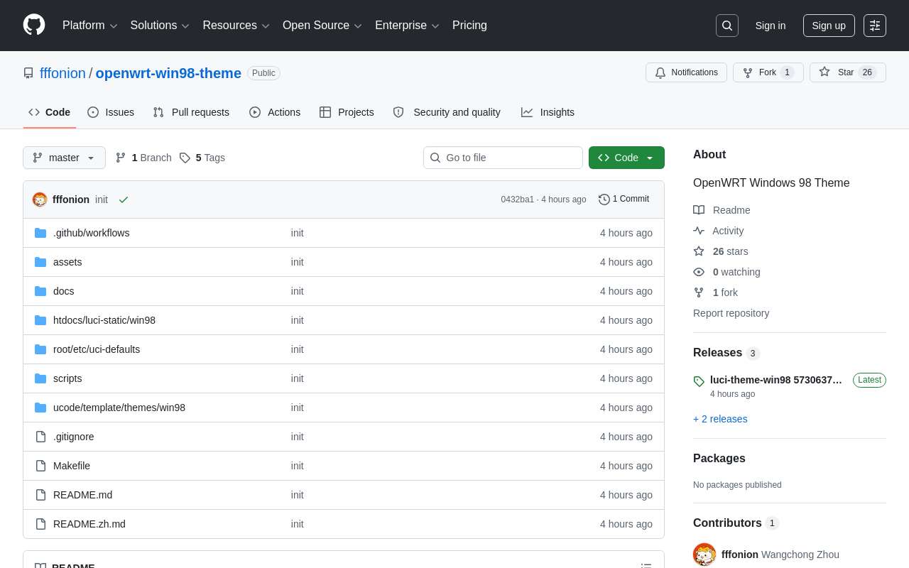Click the assets folder icon

click(40, 262)
